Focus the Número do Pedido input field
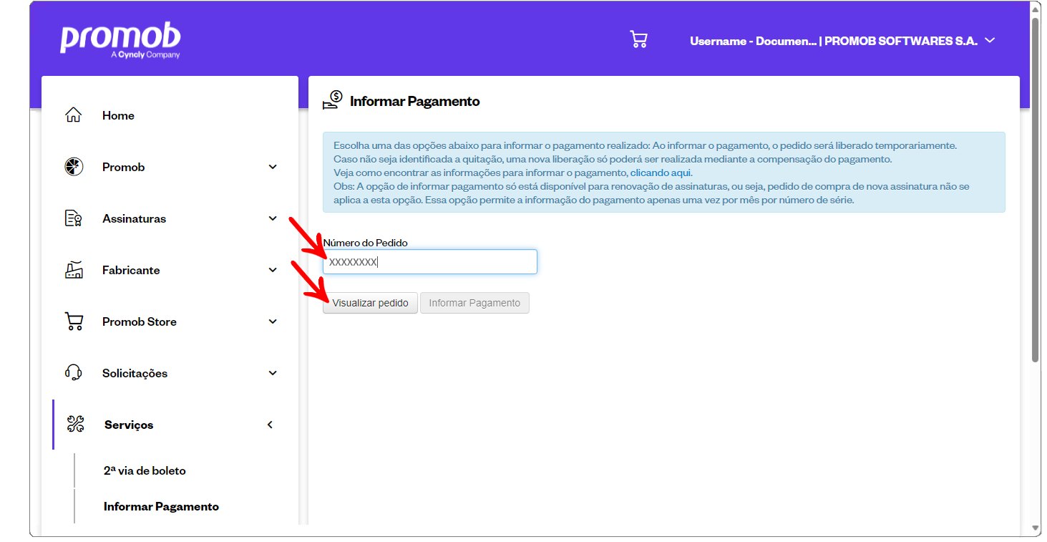 coord(429,261)
